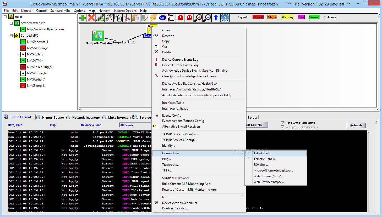Select Telnet shell... from submenu
Screen dimensions: 382x217
276,153
